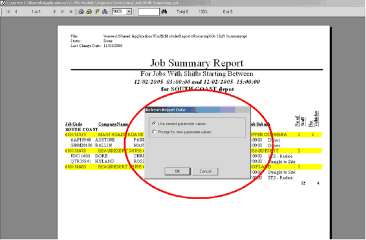Click the export report icon

(x=104, y=11)
